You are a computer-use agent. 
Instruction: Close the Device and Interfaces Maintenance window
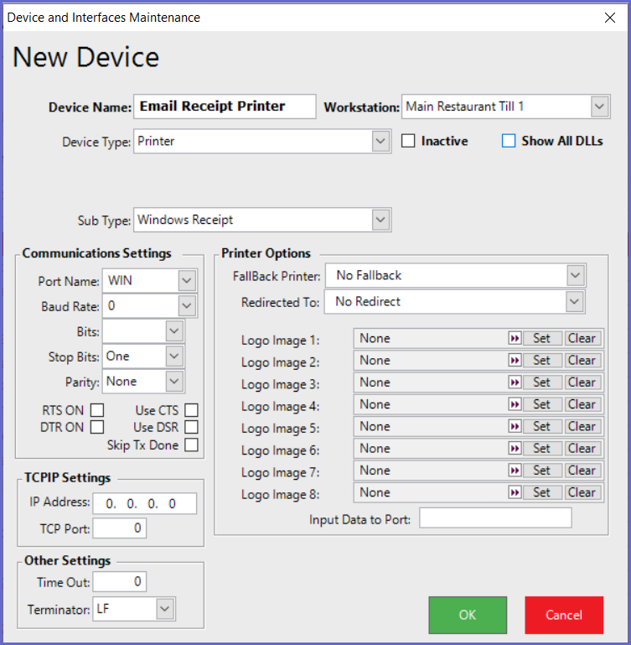609,17
